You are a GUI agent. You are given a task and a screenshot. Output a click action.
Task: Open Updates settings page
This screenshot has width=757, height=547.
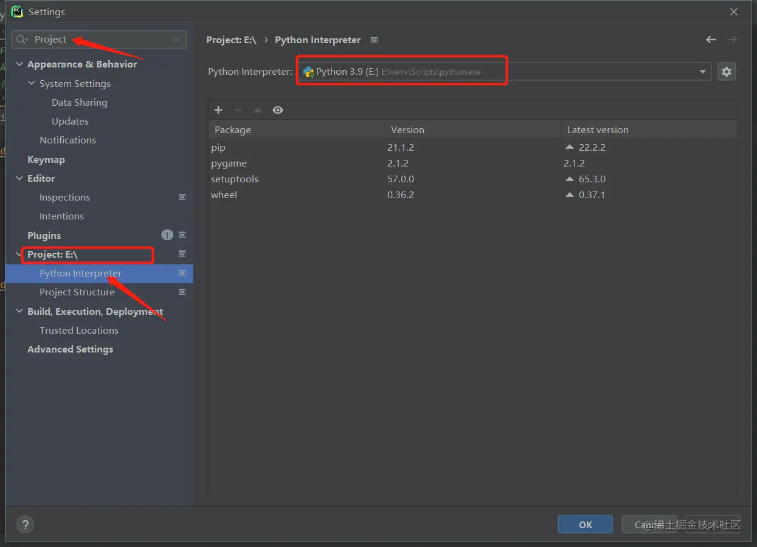[70, 121]
